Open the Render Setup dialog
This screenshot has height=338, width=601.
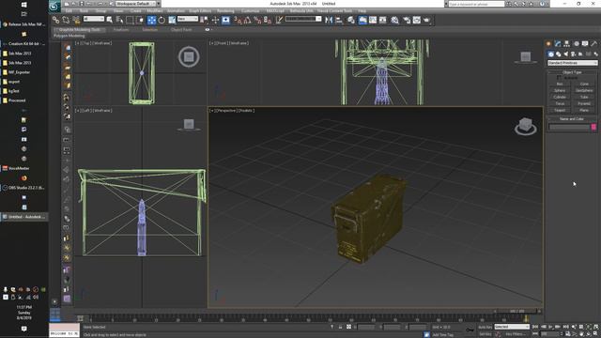407,20
